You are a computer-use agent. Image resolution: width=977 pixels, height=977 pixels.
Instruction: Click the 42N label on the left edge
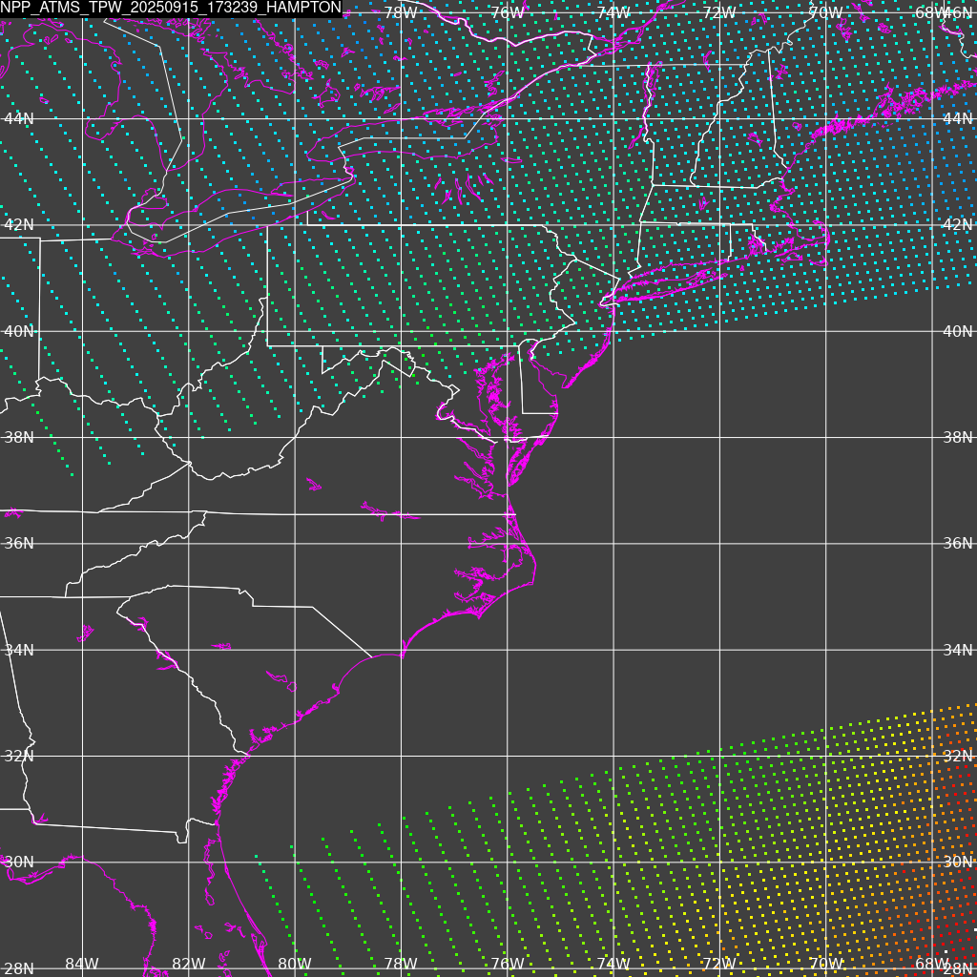click(19, 224)
